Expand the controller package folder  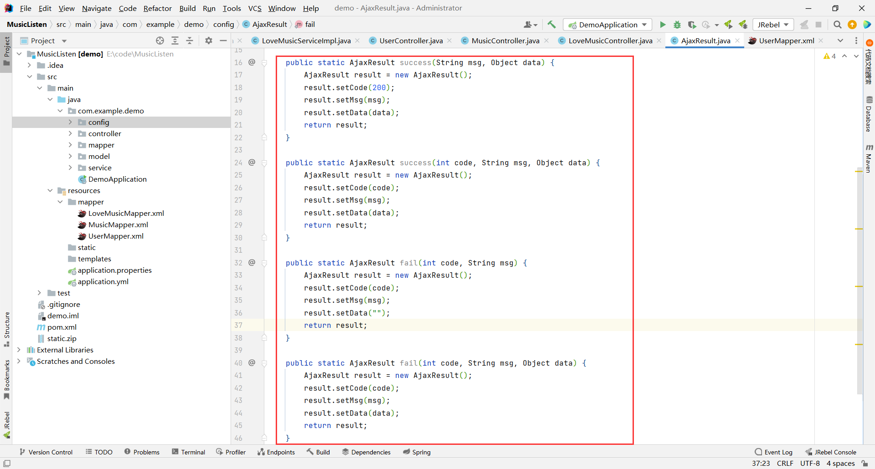pos(70,133)
